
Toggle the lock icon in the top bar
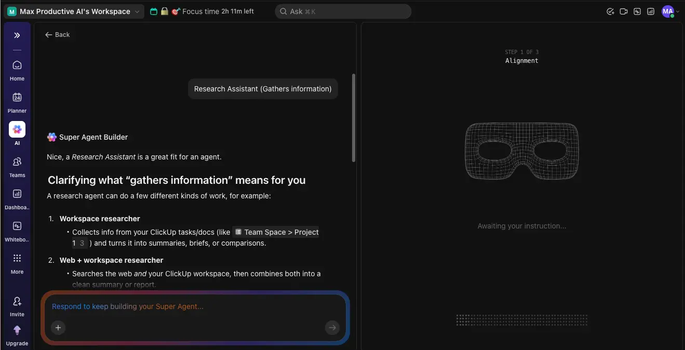tap(164, 10)
